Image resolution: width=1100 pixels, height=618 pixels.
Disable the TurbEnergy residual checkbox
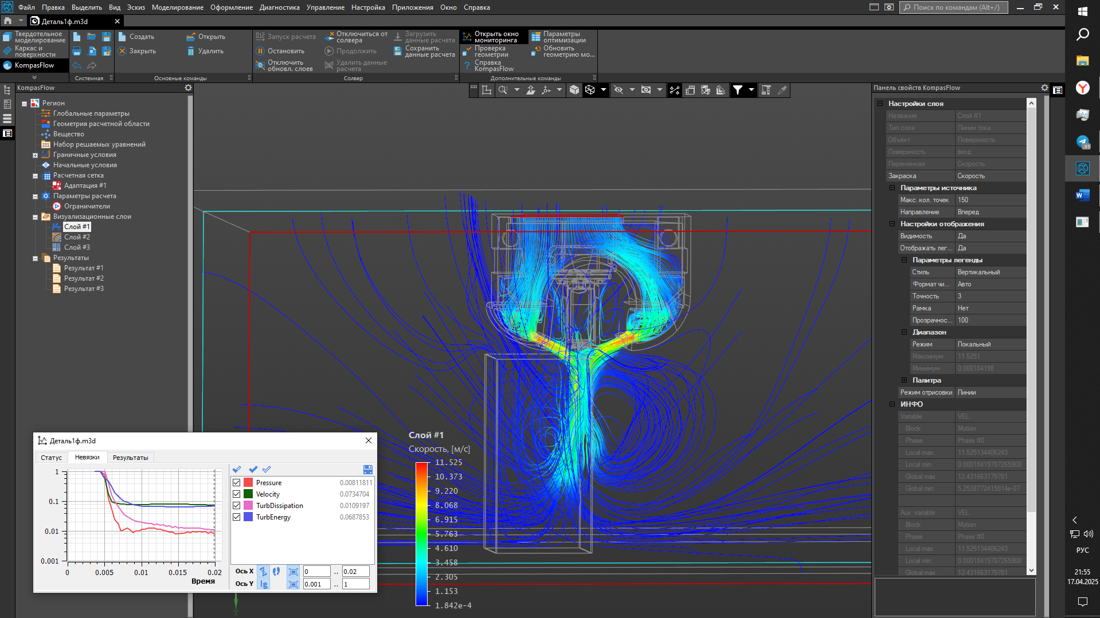(x=237, y=517)
